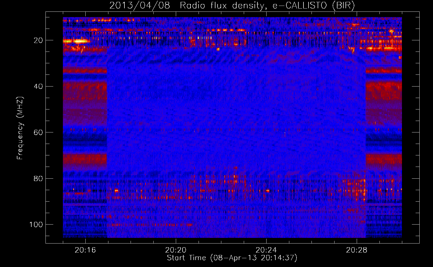Click the 'Frequency (MHZ)' axis label

[x=20, y=128]
